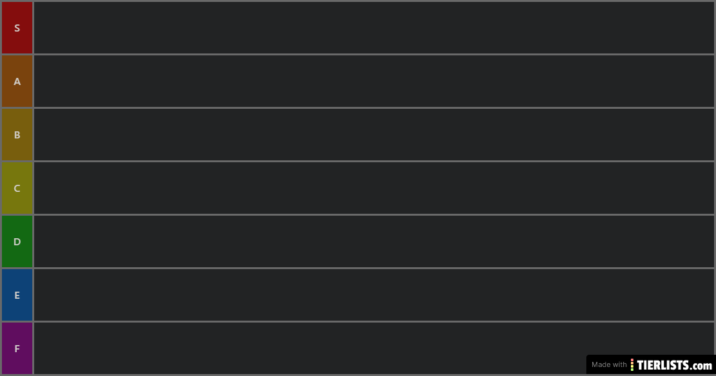Select the empty B tier row area

point(374,135)
